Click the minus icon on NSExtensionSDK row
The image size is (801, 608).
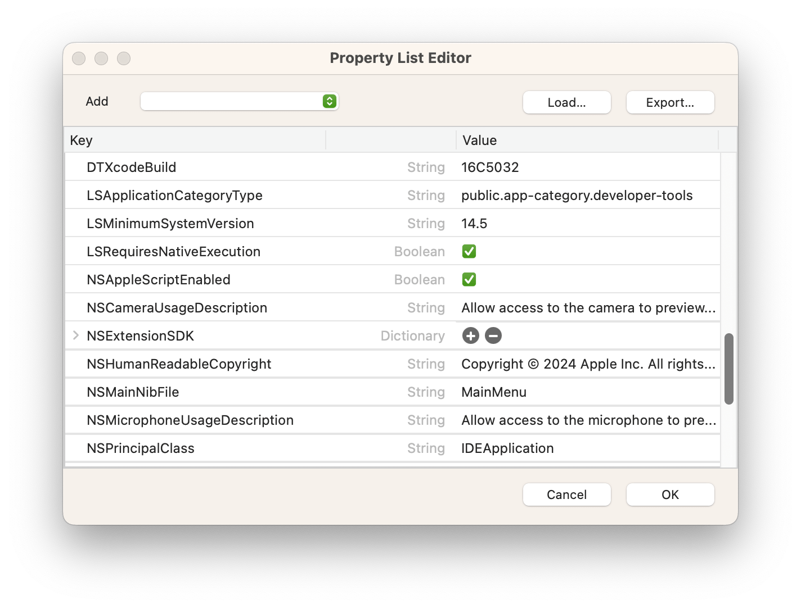click(x=493, y=335)
